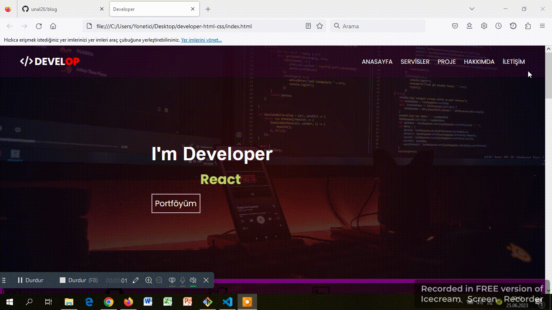Open Save to Pocket
Screen dimensions: 552x310
[x=455, y=26]
